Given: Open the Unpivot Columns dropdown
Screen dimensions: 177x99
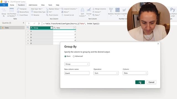Looking at the screenshot, I should [69, 9].
